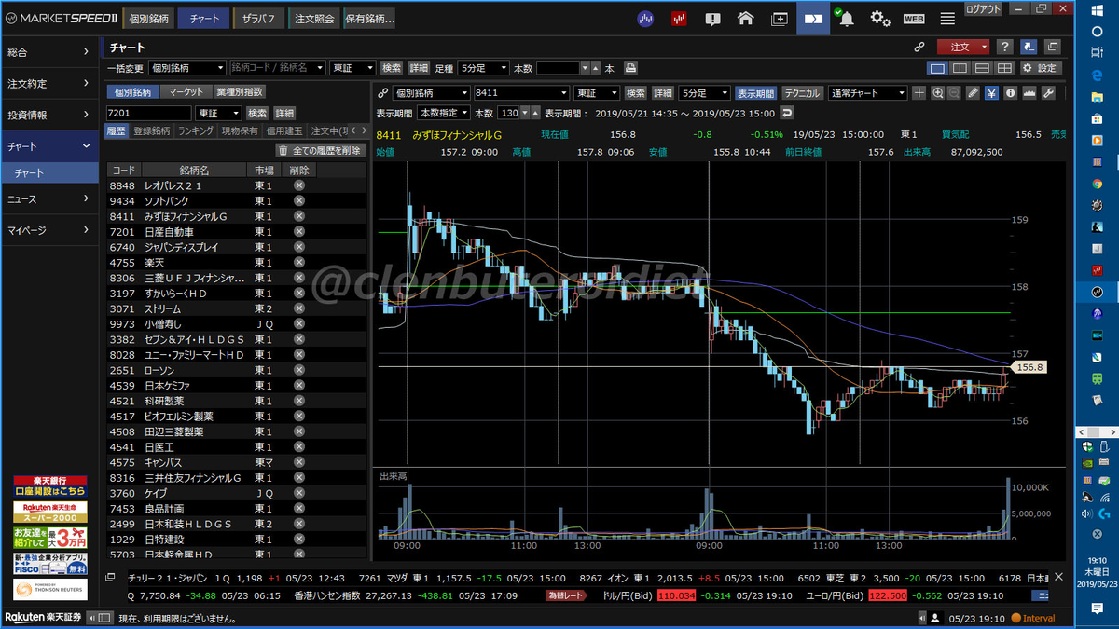
Task: Click the link icon beside the 注文 button
Action: pos(919,47)
